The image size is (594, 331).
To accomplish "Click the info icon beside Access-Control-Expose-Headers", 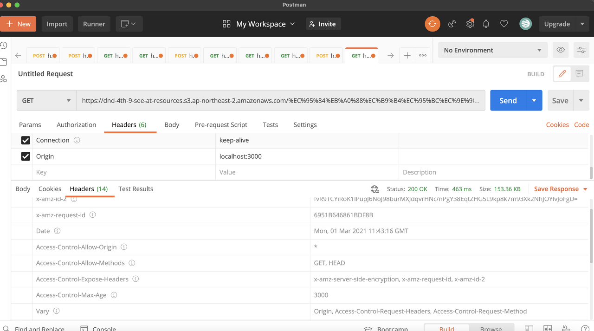I will pyautogui.click(x=136, y=279).
